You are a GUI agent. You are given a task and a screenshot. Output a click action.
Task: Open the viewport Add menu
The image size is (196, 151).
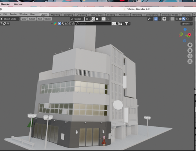(x=40, y=19)
